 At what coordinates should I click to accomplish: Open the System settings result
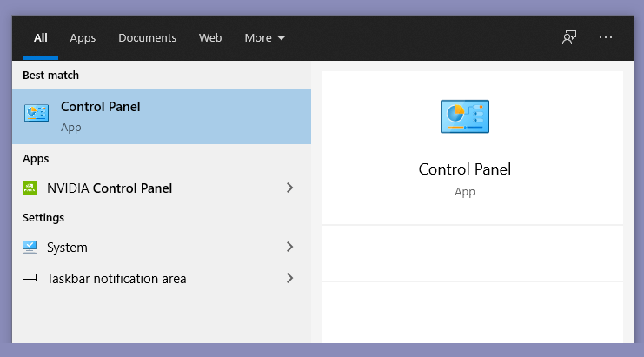point(162,247)
